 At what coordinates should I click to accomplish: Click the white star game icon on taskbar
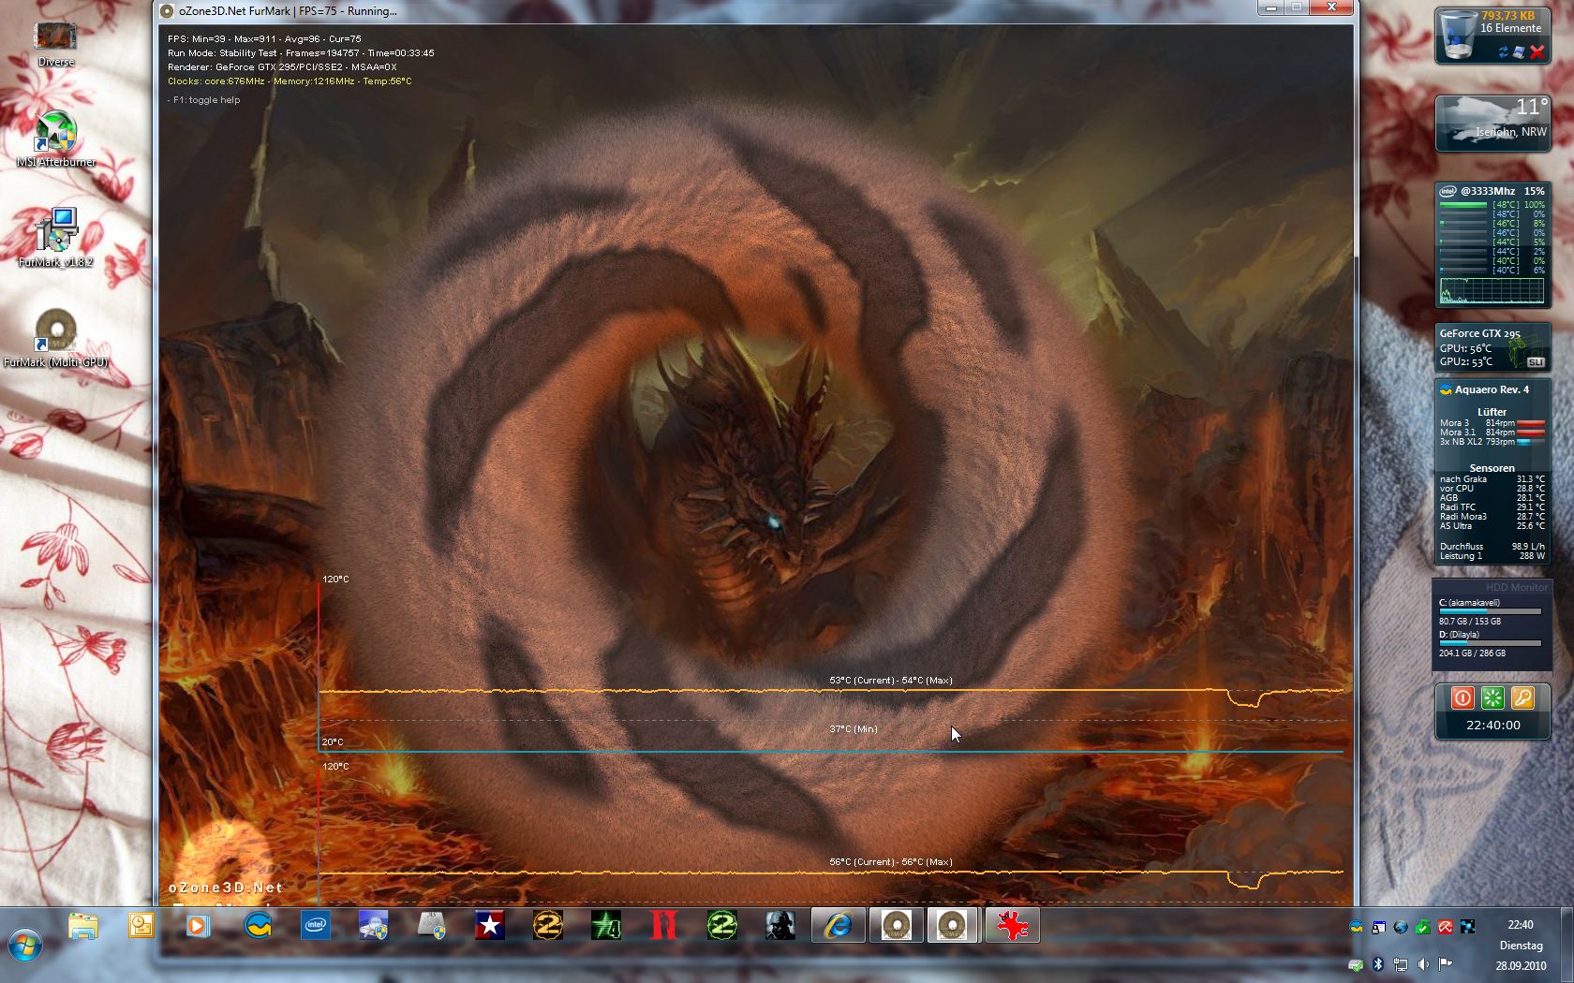pos(490,926)
